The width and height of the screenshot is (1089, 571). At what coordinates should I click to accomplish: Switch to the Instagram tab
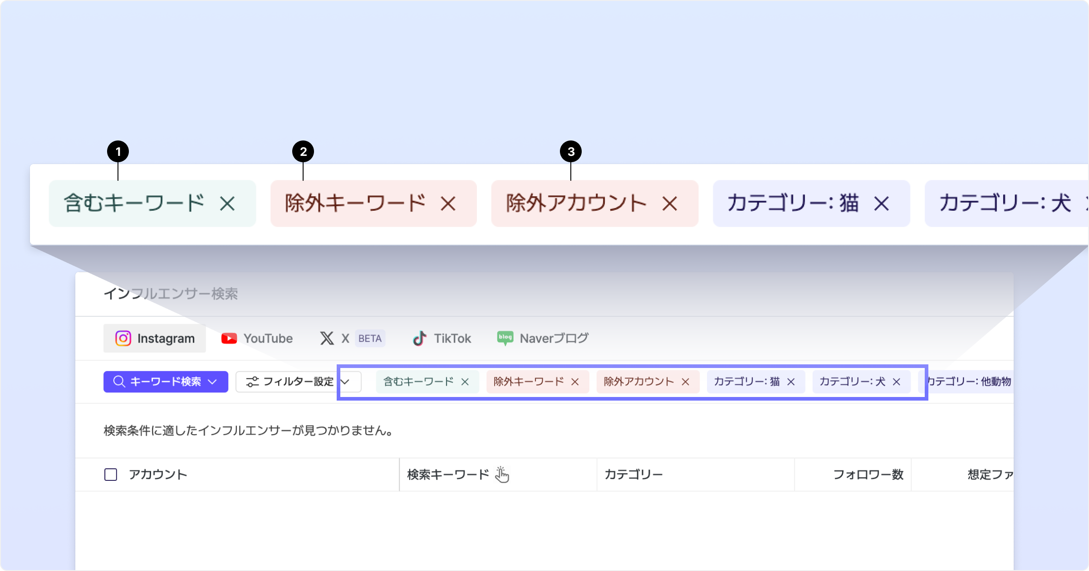point(155,339)
